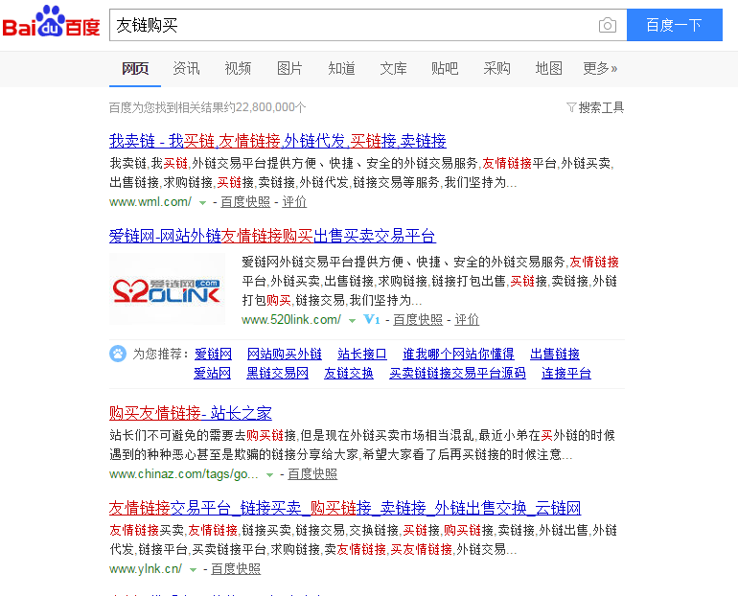738x596 pixels.
Task: Click the www.520link.com/ URL
Action: point(291,320)
